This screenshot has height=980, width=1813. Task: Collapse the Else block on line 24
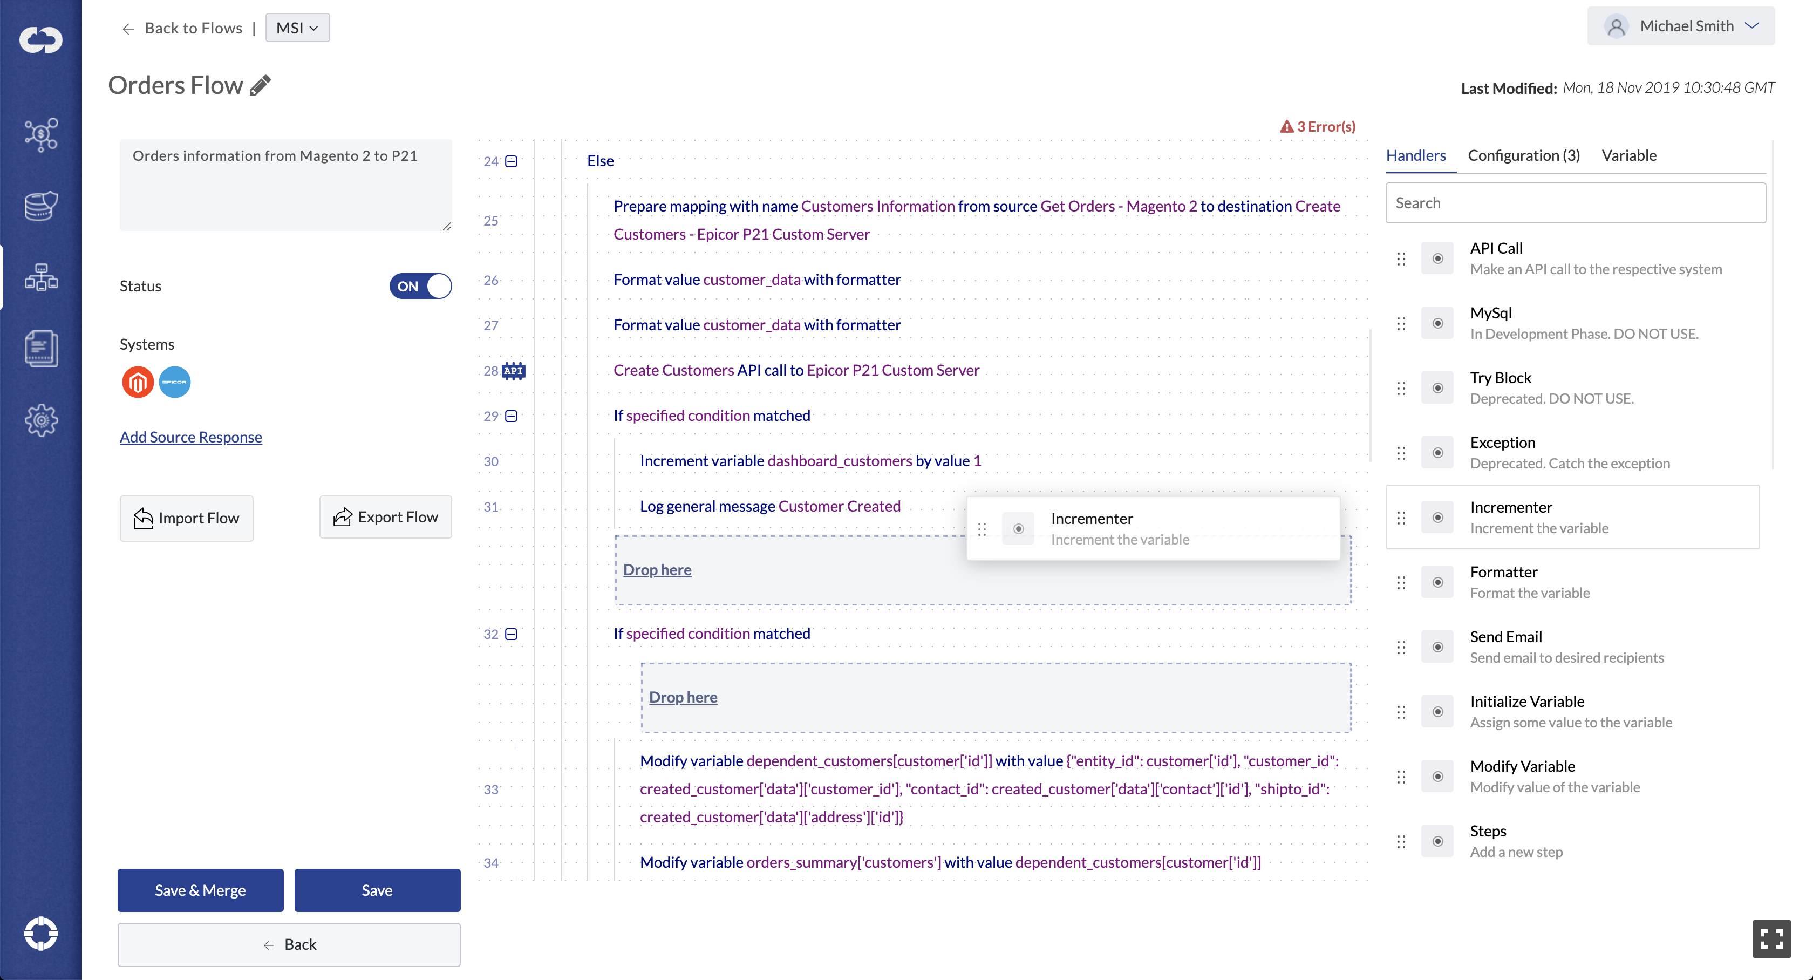point(512,161)
